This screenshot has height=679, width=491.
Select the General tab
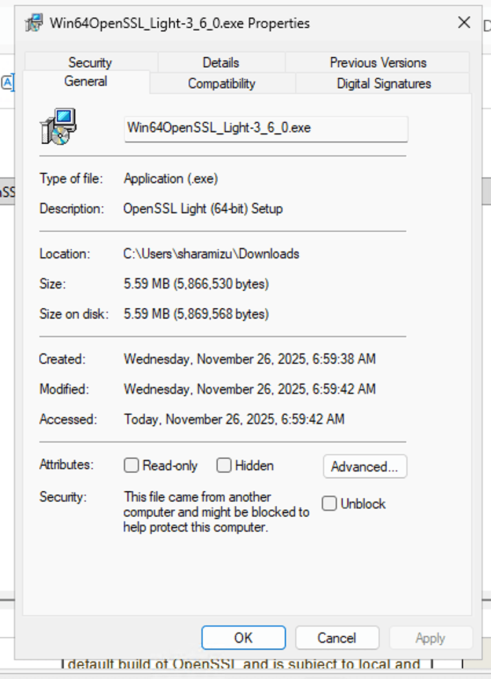86,82
